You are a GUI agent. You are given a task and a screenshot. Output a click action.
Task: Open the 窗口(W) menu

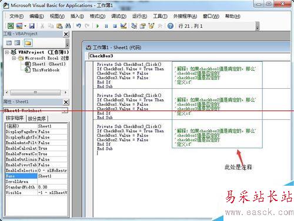(x=211, y=16)
